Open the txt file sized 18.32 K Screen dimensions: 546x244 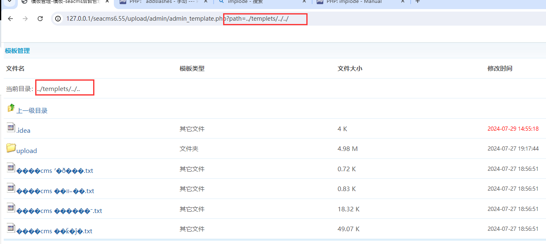[59, 211]
